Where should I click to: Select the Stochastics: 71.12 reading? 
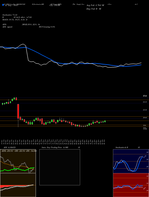[x=10, y=15]
